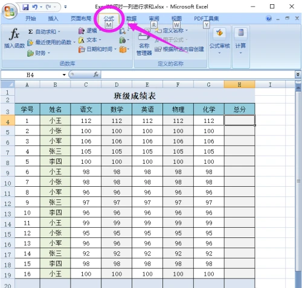Minimize the workbook window inside Excel
302x288 pixels.
coord(278,19)
